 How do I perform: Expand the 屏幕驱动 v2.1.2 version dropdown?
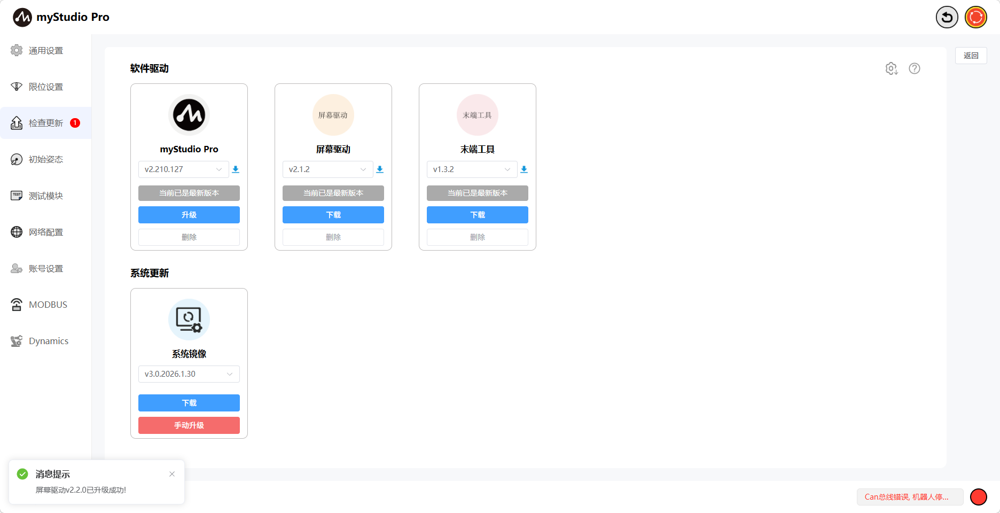coord(327,169)
